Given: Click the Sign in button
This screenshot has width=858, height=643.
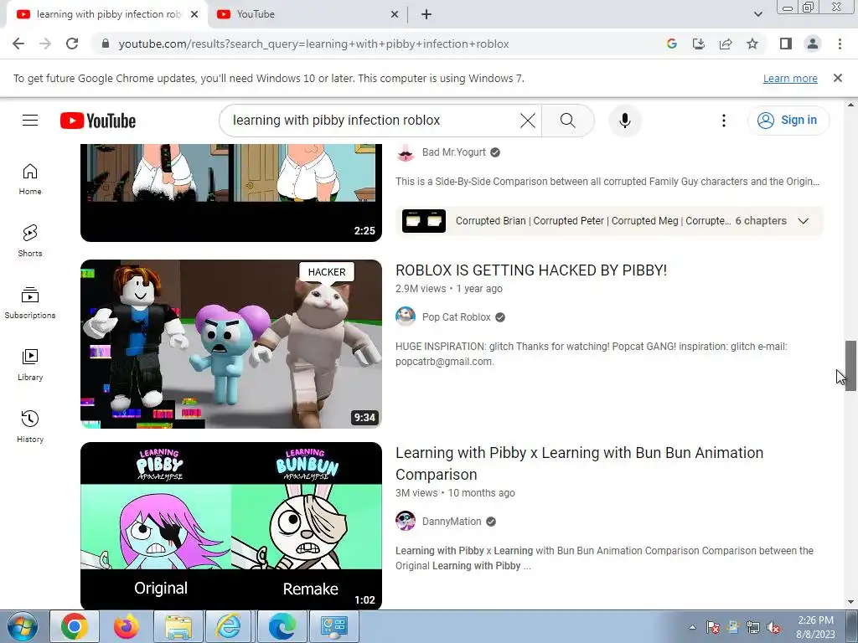Looking at the screenshot, I should tap(788, 121).
